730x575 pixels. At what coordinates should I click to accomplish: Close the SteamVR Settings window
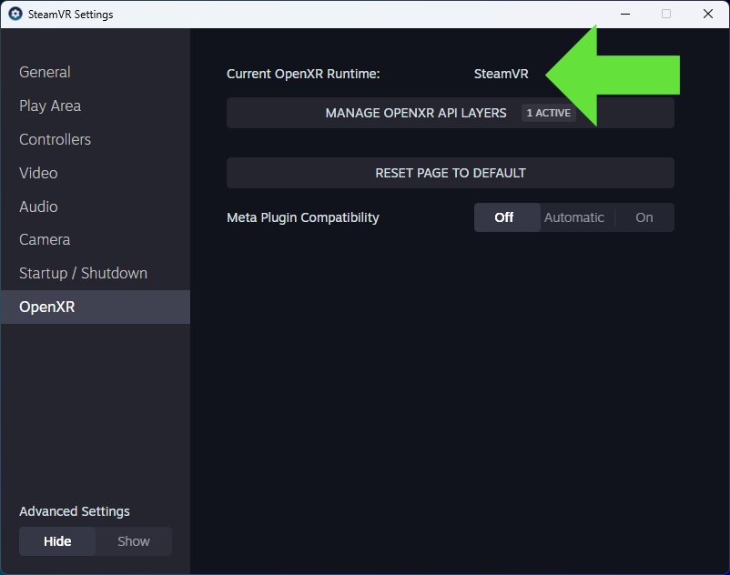(707, 14)
